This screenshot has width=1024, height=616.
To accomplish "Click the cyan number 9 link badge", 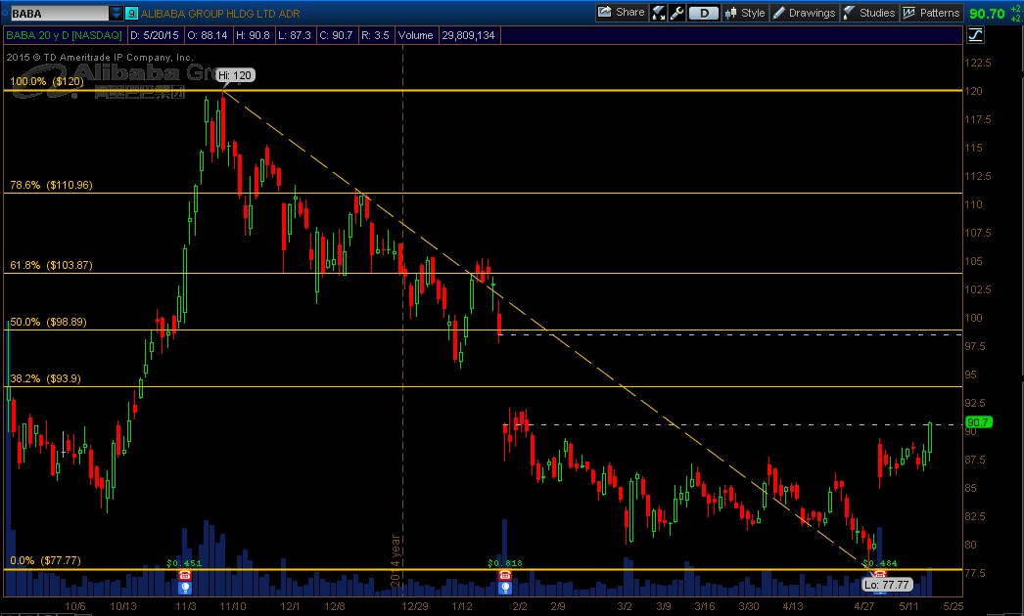I will (x=132, y=13).
